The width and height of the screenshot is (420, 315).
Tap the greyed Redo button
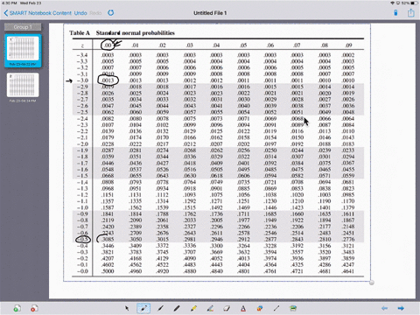[95, 13]
